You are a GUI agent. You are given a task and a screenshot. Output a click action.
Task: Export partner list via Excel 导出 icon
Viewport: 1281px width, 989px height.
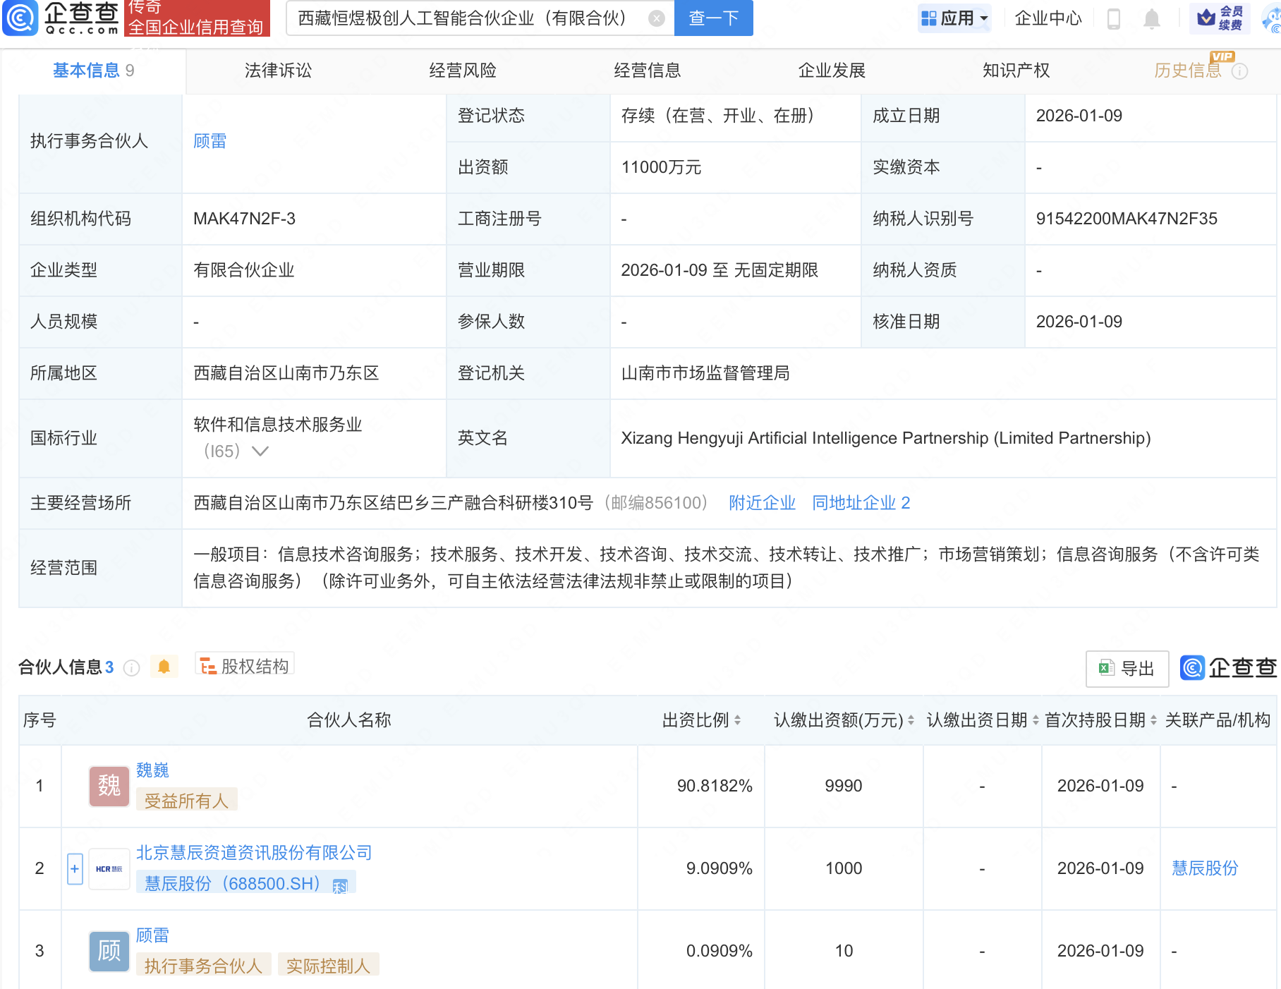[1127, 669]
